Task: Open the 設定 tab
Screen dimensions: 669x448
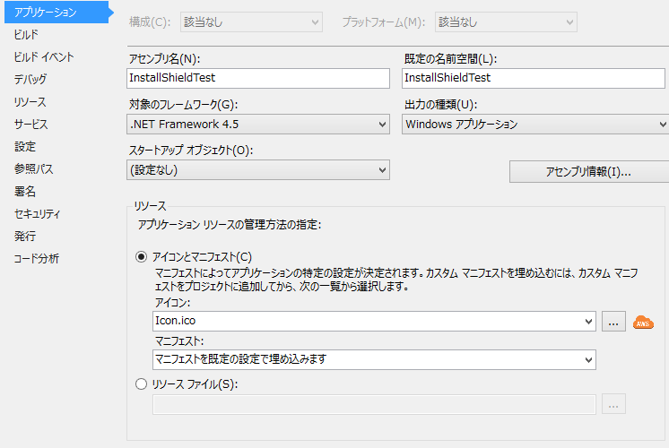Action: point(25,146)
